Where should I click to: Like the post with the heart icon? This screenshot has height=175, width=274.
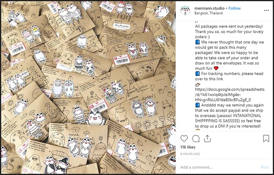point(184,139)
